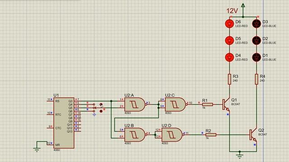289x162 pixels.
Task: Click the RTC pin label on U1
Action: click(58, 115)
